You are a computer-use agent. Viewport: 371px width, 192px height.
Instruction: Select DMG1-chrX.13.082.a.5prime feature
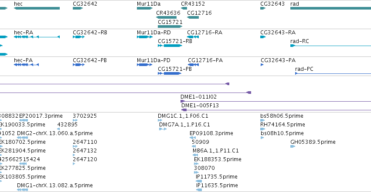point(23,190)
